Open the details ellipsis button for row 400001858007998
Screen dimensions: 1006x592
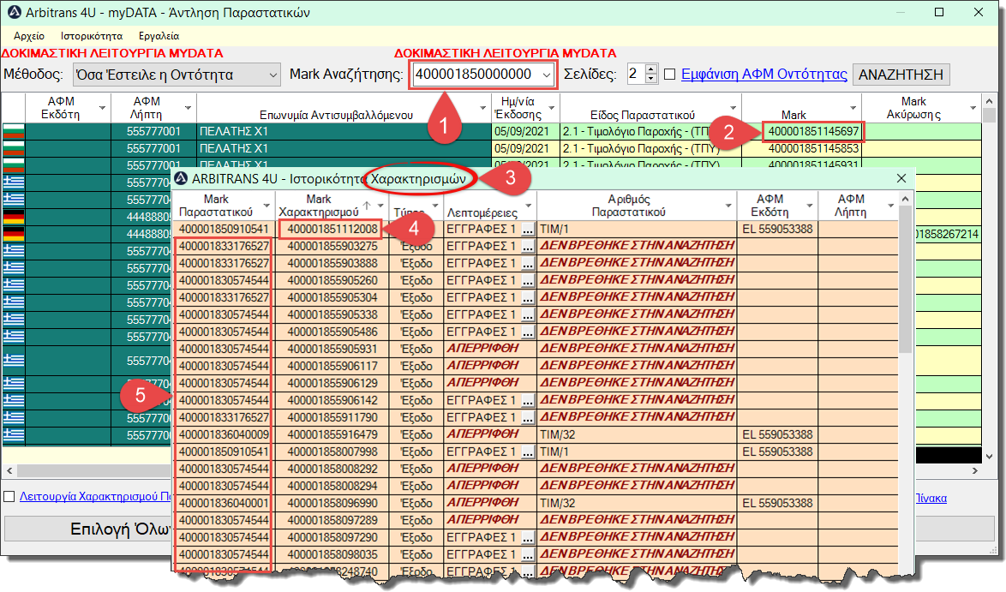pos(527,452)
